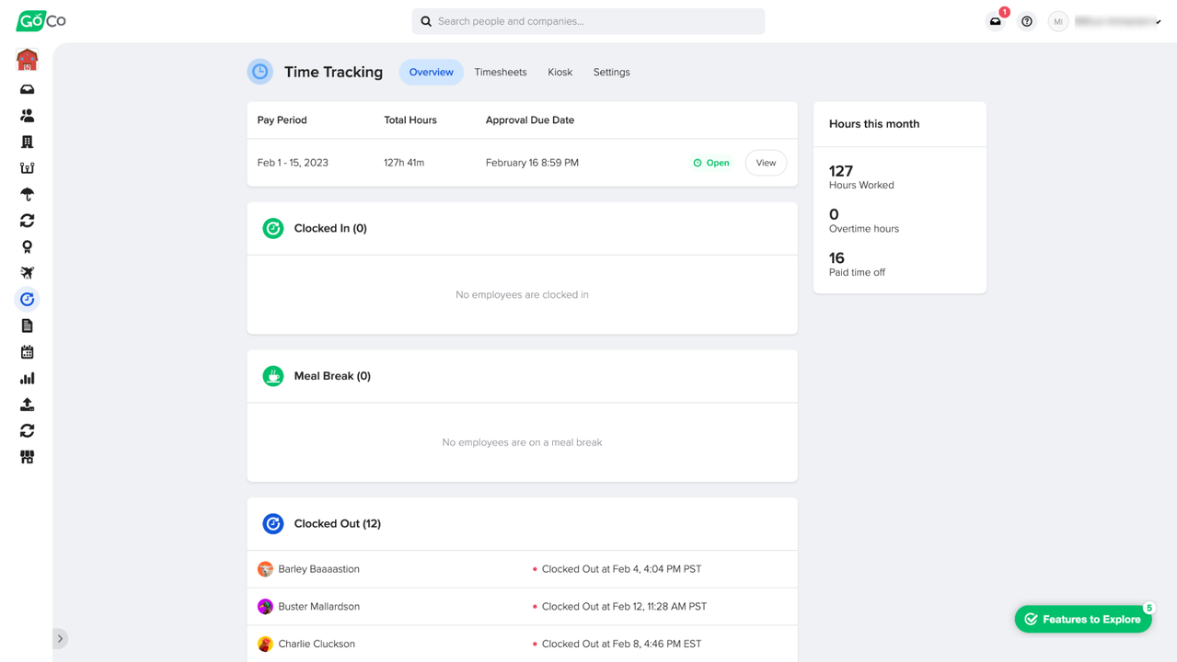The width and height of the screenshot is (1177, 662).
Task: Click the marketplace store sidebar icon
Action: [x=27, y=457]
